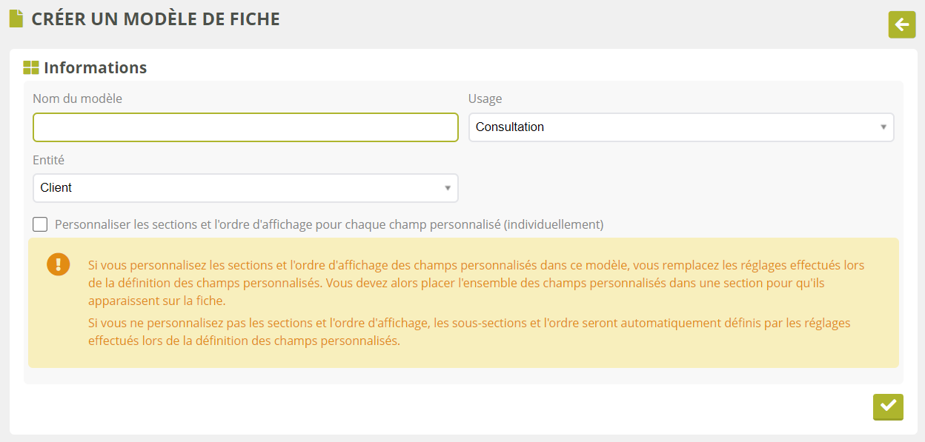Click the back arrow button

[x=902, y=25]
